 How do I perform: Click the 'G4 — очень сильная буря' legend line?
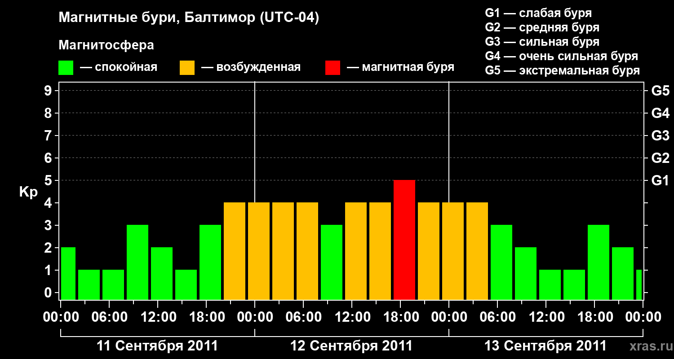pyautogui.click(x=561, y=56)
